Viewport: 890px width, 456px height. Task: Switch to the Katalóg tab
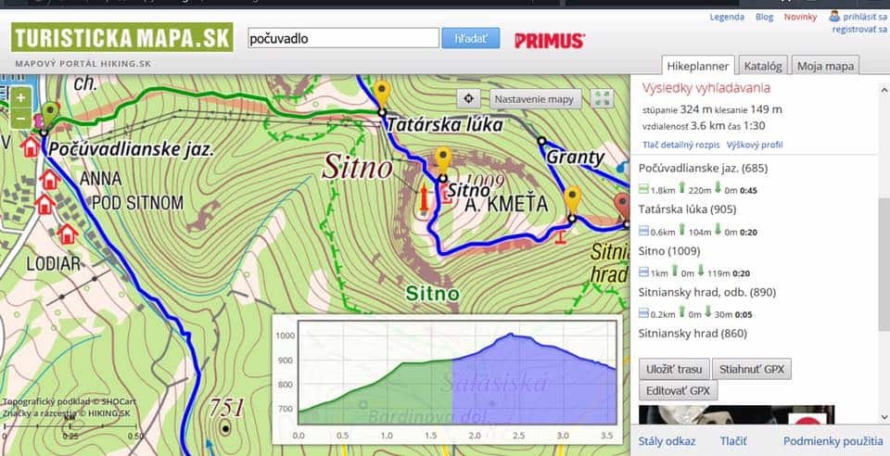[765, 66]
